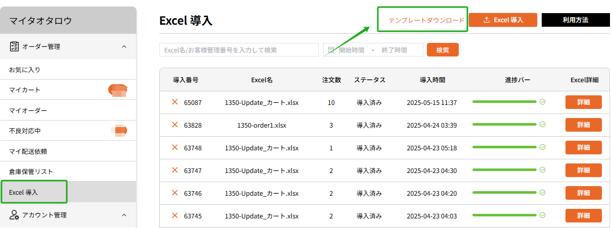Delete import row 63828 with X icon

pos(175,125)
